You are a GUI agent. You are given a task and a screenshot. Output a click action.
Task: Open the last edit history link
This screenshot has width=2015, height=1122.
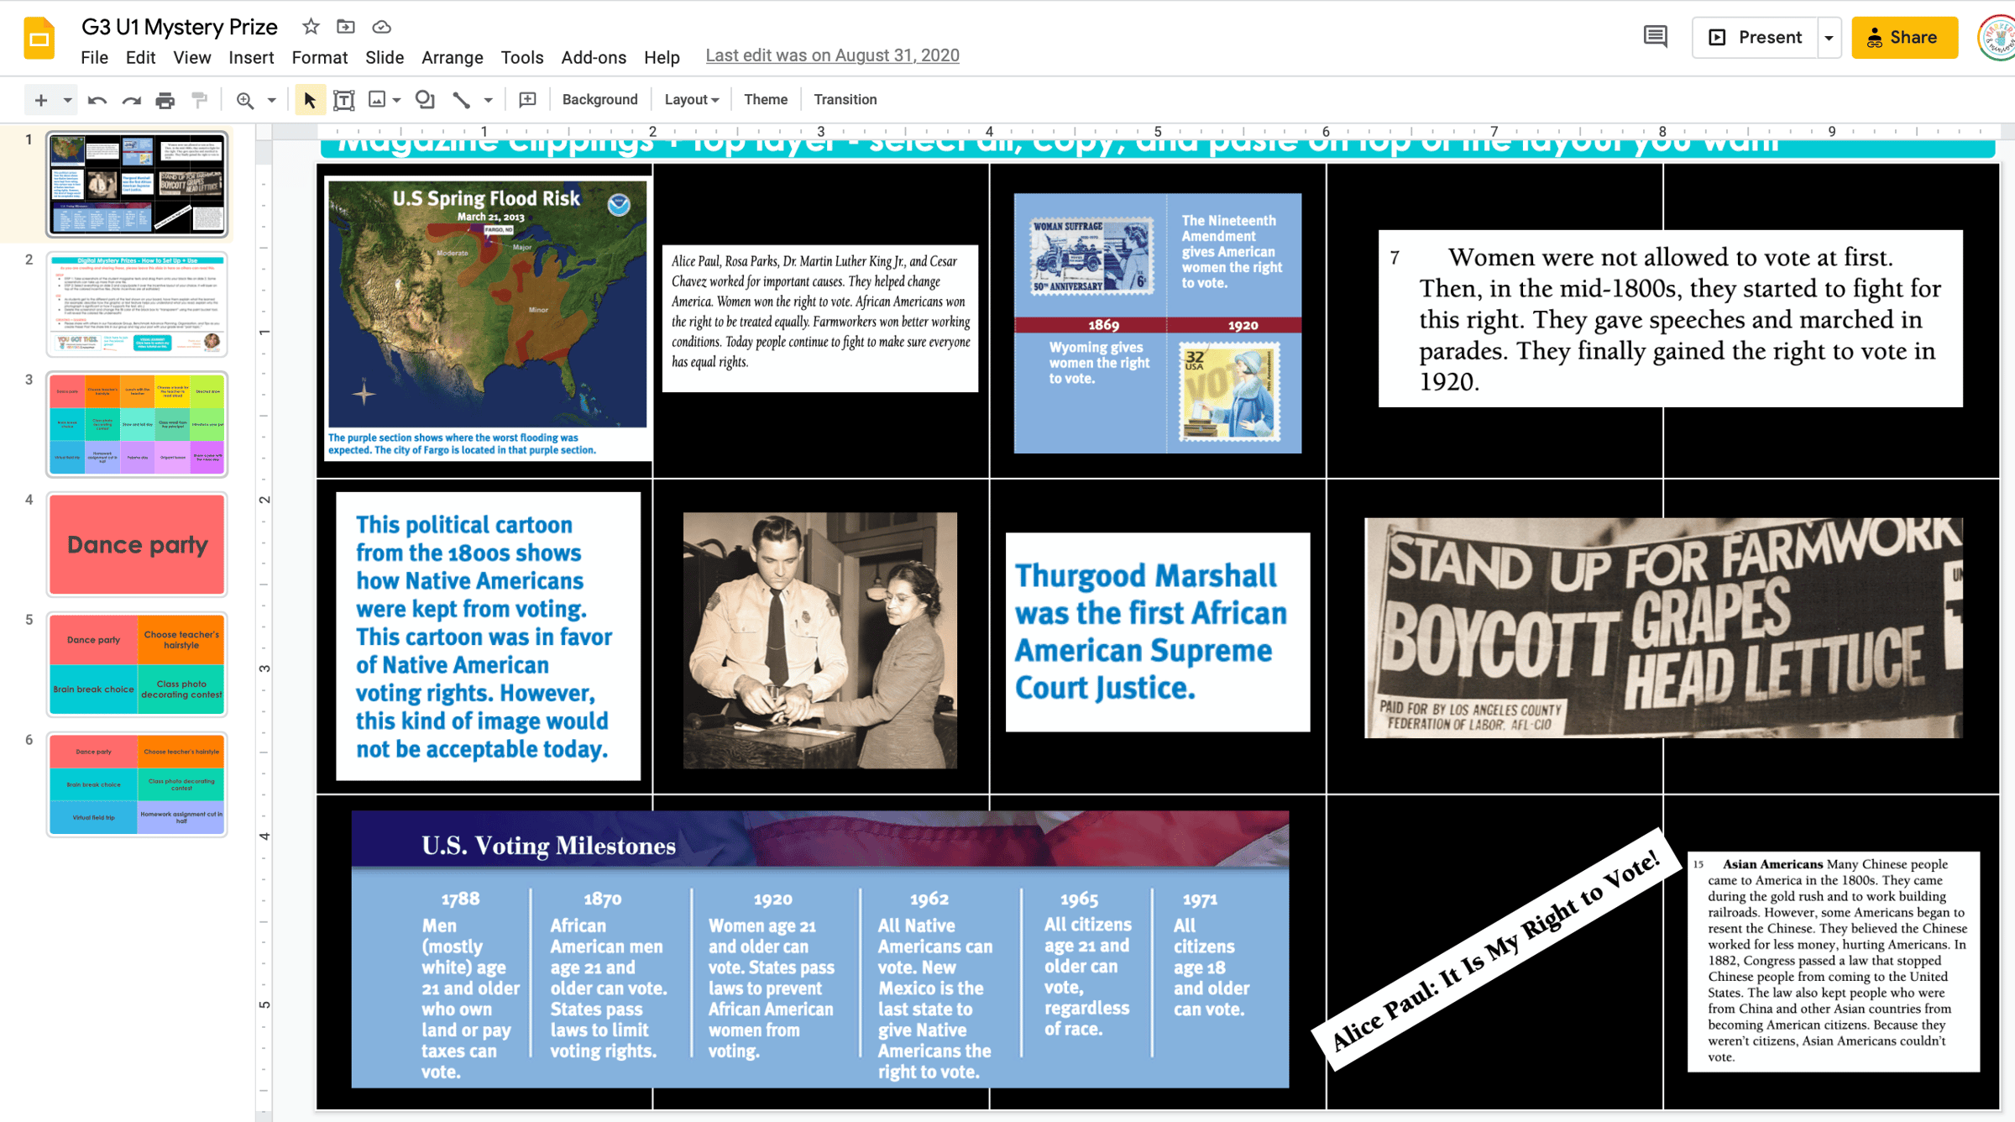[832, 55]
